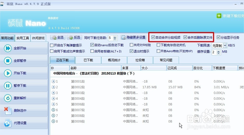This screenshot has width=244, height=135.
Task: Switch to 实用工具 tab
Action: 23,38
